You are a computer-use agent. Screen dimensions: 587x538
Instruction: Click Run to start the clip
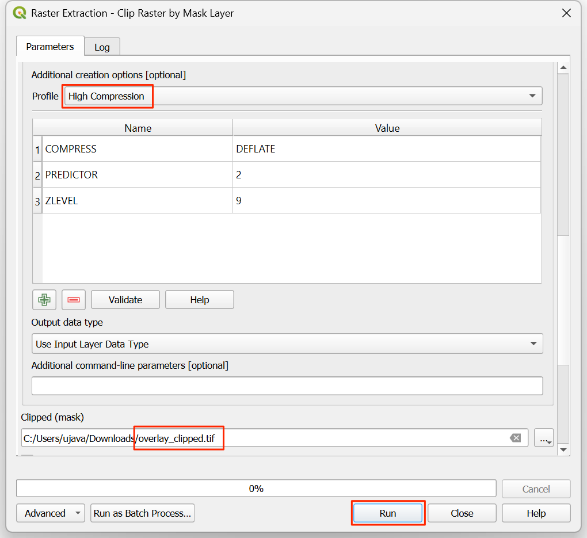388,513
